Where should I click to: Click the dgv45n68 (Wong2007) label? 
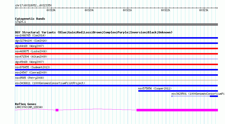click(30, 62)
